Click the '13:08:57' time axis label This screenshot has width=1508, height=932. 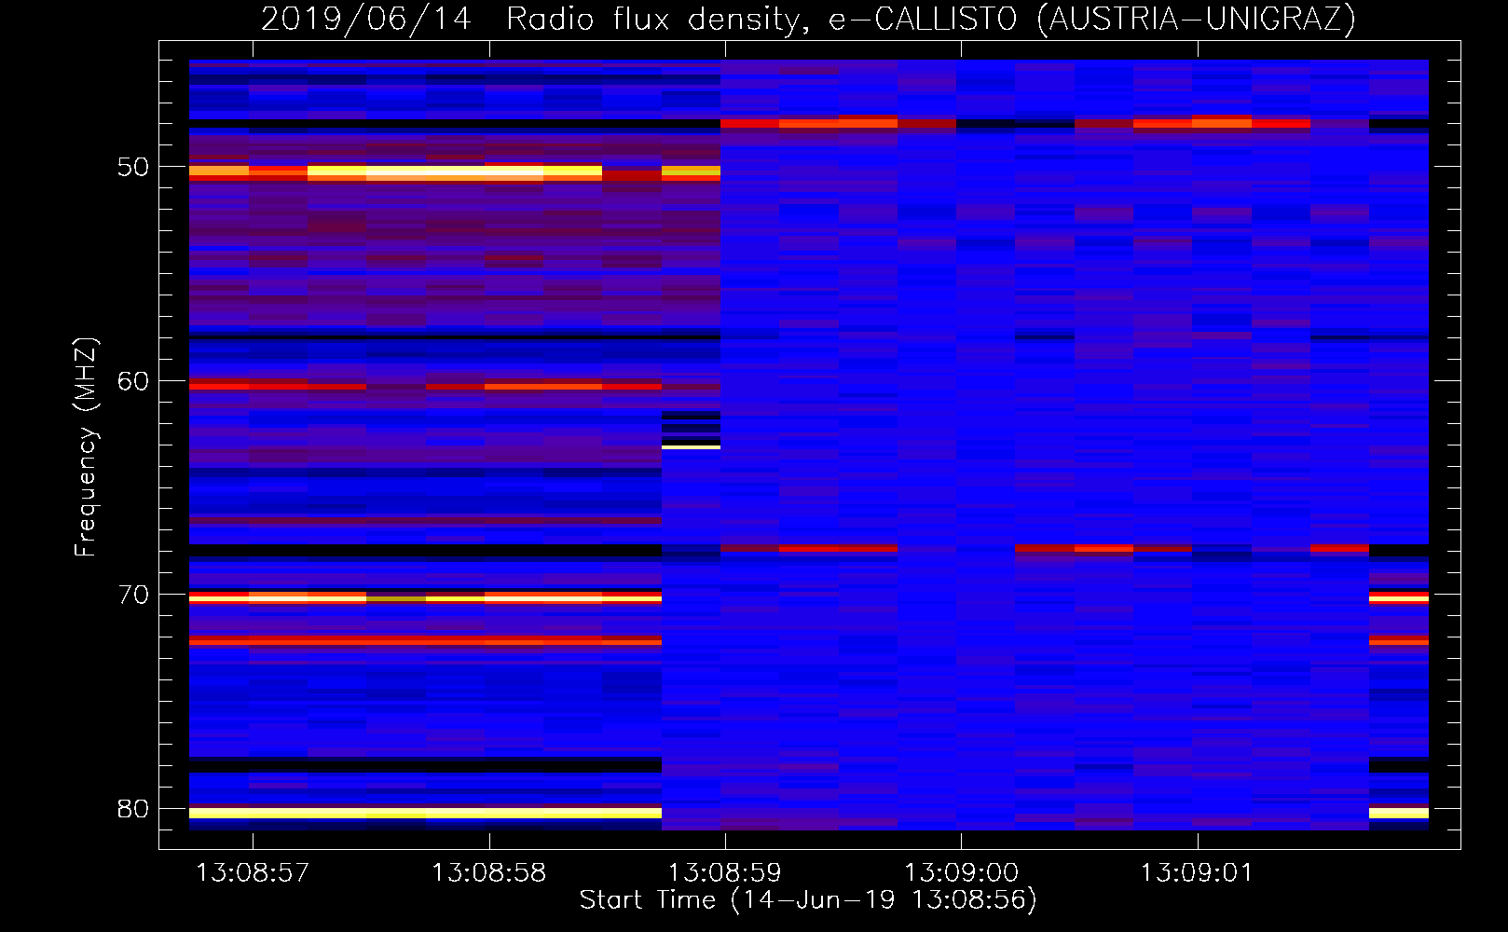pyautogui.click(x=252, y=873)
